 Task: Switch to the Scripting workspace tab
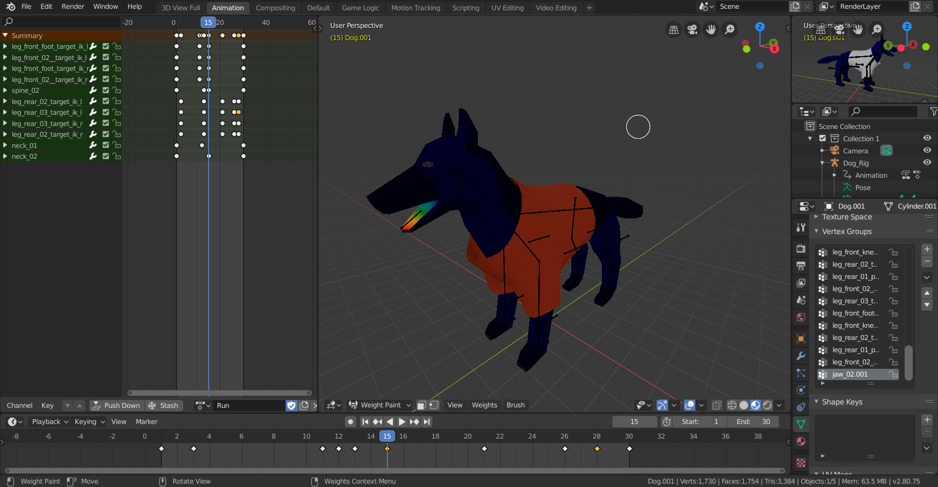(x=465, y=8)
